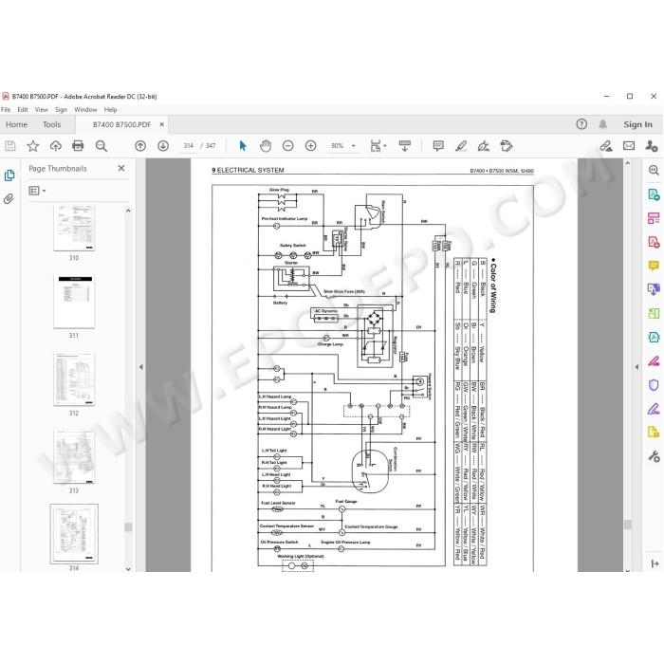Click document scroll up arrow
The width and height of the screenshot is (664, 664).
[628, 163]
